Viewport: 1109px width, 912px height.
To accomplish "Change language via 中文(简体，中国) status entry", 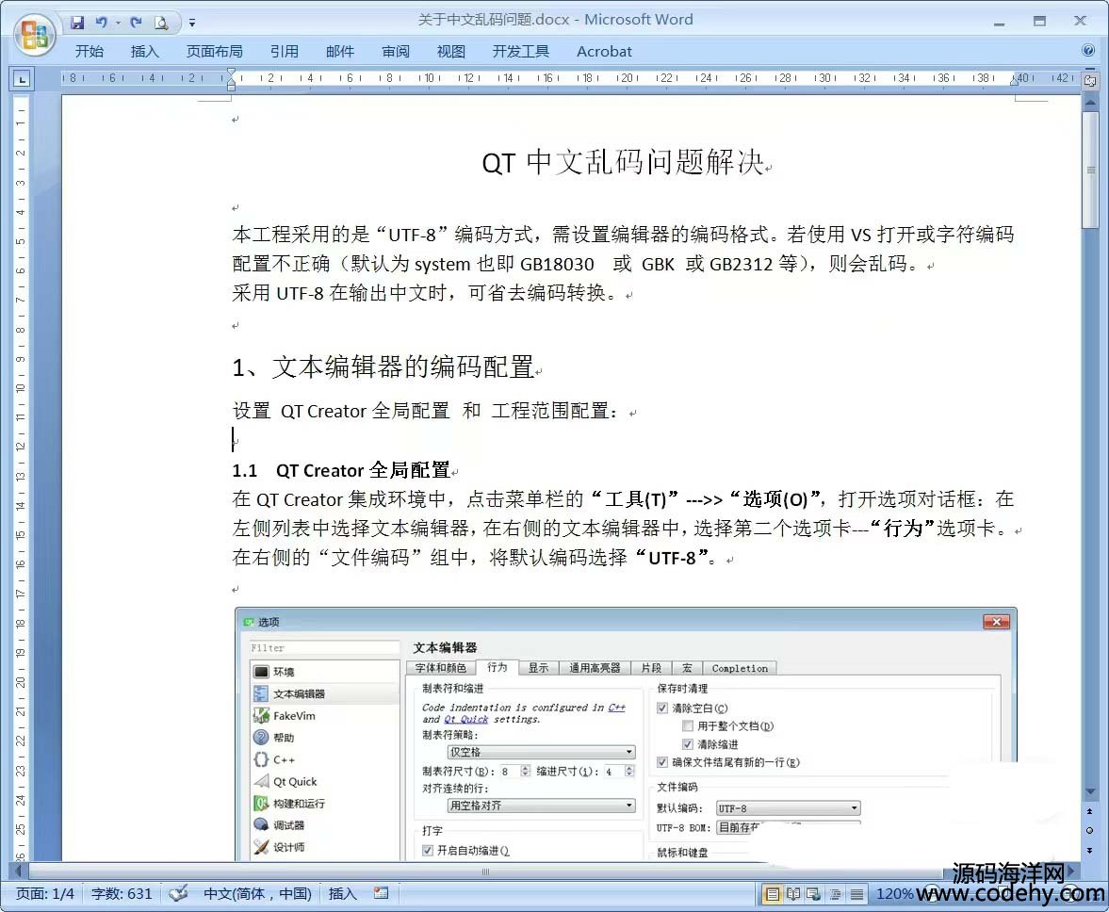I will 257,894.
